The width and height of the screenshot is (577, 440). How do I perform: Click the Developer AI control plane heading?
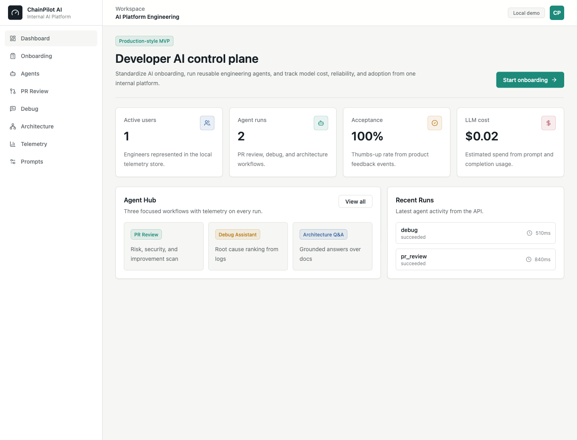(x=187, y=59)
